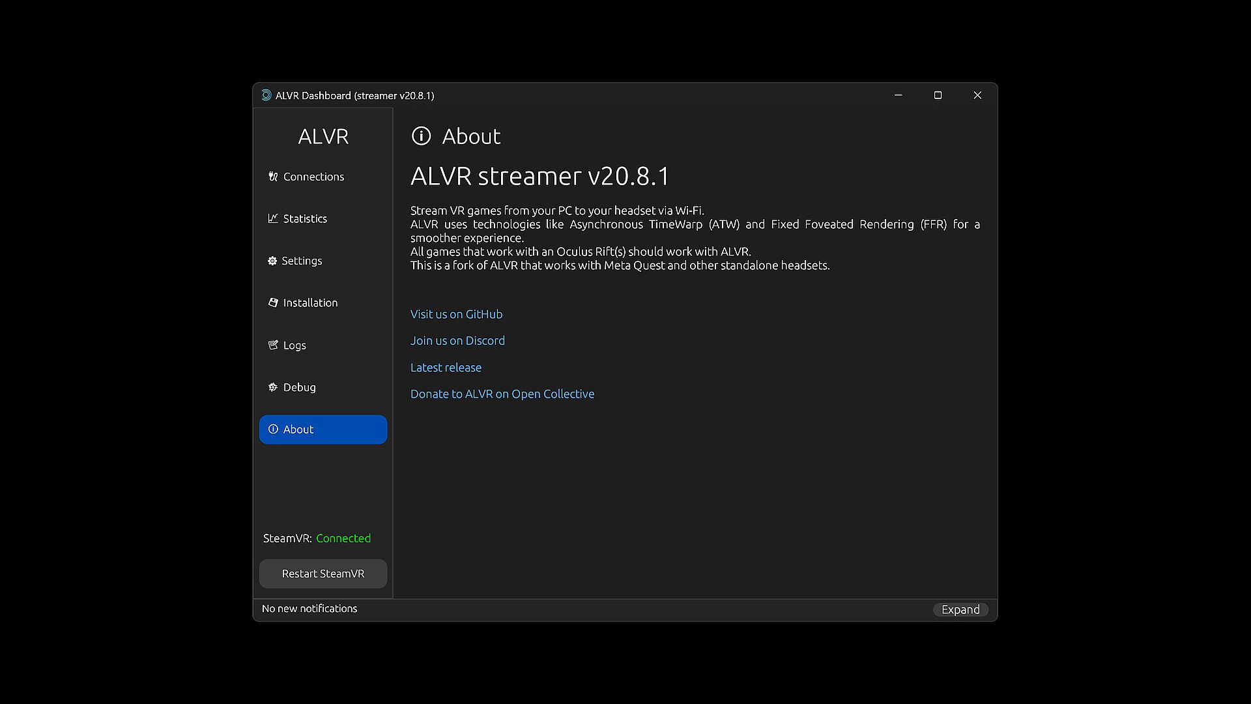Viewport: 1251px width, 704px height.
Task: Minimize the ALVR Dashboard window
Action: [899, 95]
